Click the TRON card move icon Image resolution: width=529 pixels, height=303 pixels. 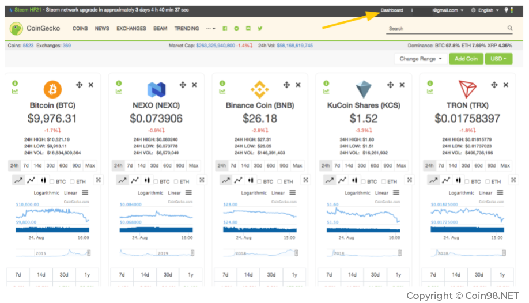pyautogui.click(x=494, y=85)
